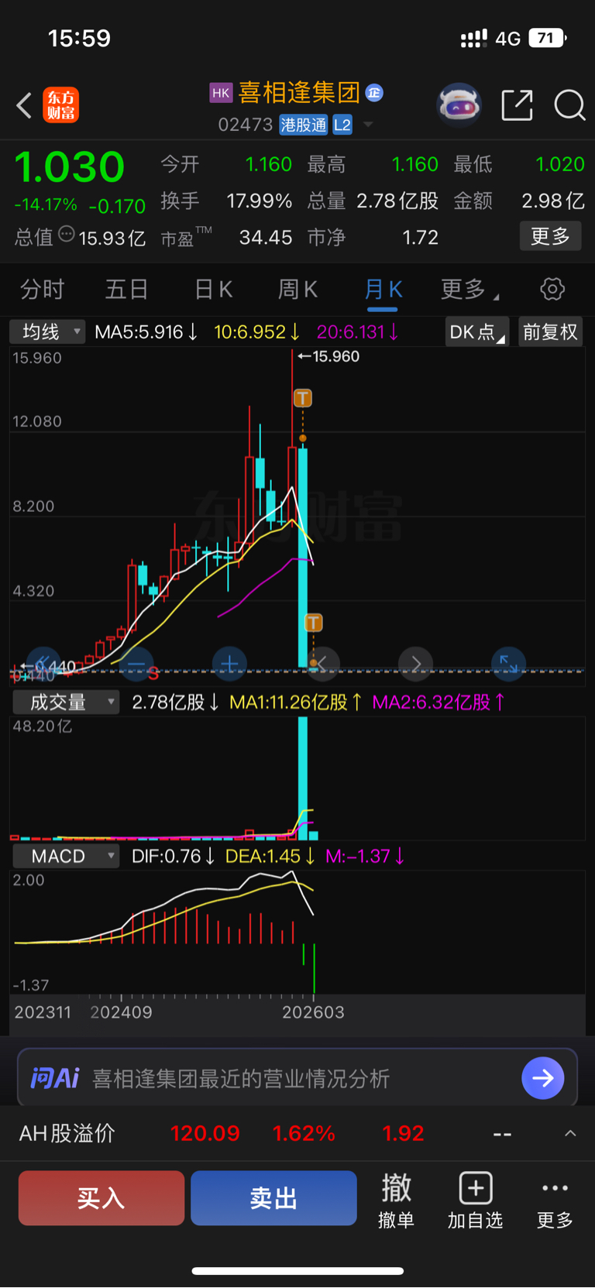The image size is (595, 1288).
Task: Tap the lower orange T marker on chart
Action: tap(313, 623)
